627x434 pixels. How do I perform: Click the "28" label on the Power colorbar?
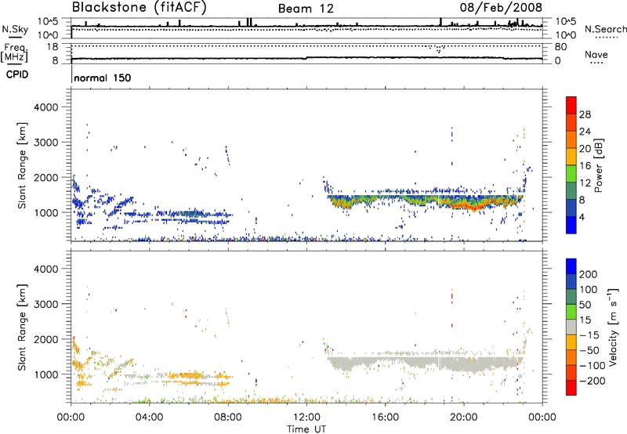click(x=585, y=114)
